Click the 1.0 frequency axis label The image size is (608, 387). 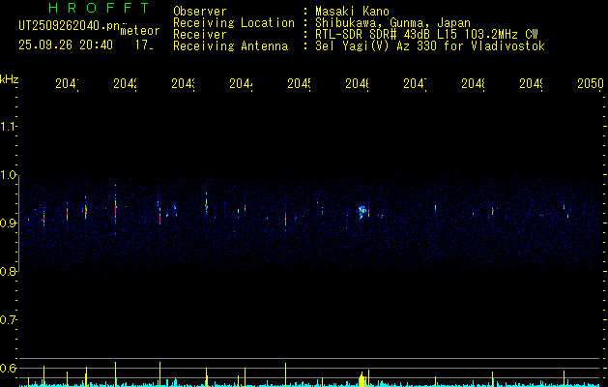[x=8, y=175]
